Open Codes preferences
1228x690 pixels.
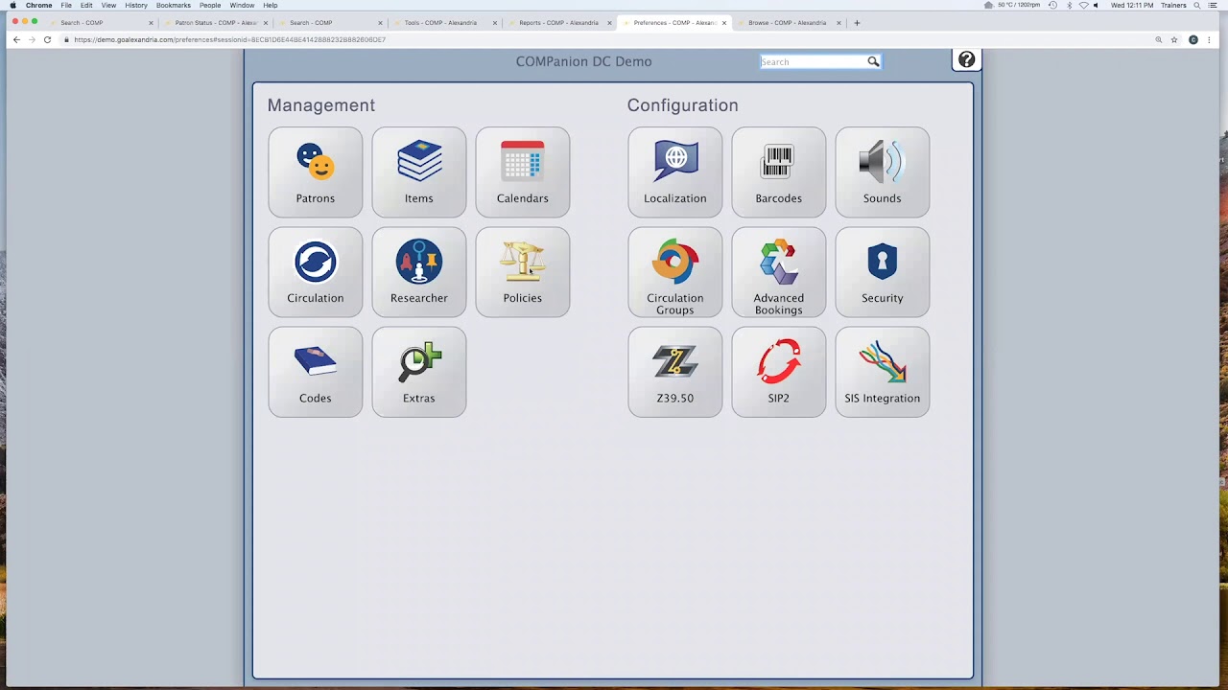[x=316, y=372]
